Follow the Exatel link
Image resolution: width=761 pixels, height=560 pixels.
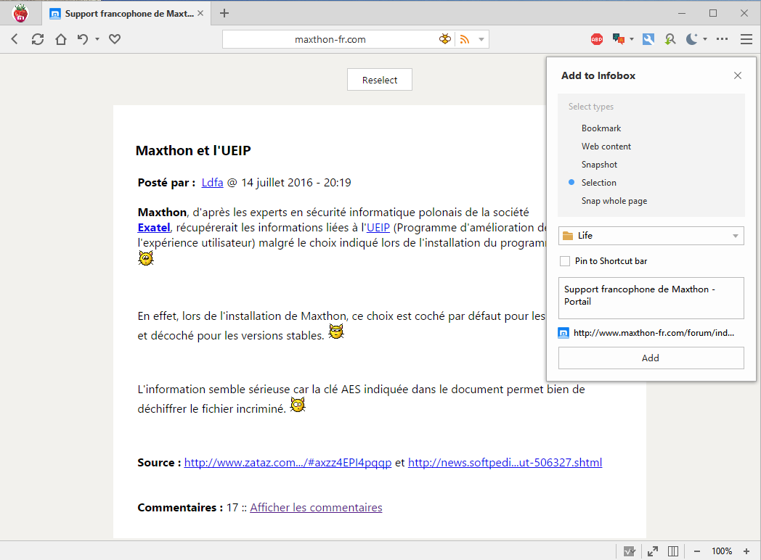tap(154, 227)
